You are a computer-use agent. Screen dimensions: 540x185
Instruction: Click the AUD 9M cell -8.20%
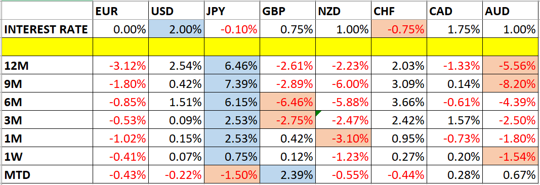[x=511, y=83]
